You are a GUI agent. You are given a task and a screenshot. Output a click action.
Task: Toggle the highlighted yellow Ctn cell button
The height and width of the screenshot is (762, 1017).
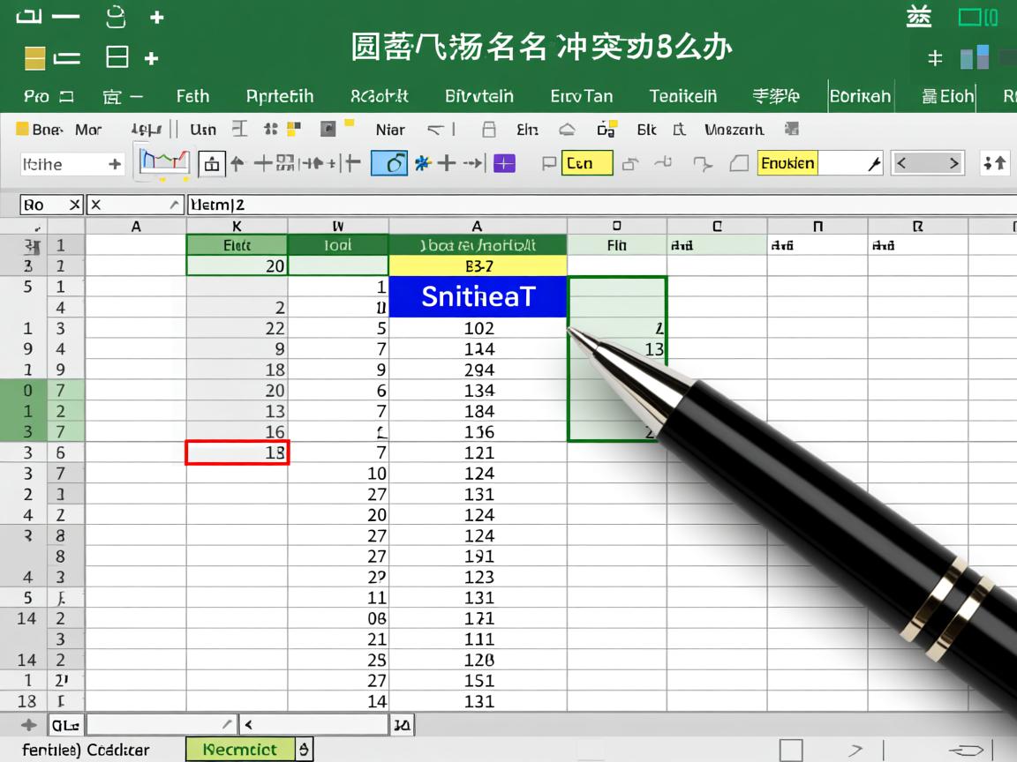click(586, 163)
